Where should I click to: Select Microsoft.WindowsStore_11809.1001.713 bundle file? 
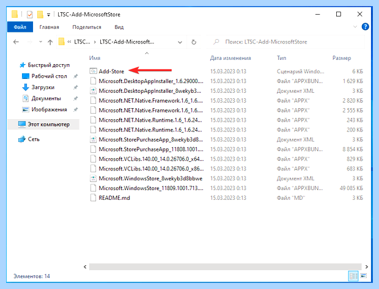(151, 188)
